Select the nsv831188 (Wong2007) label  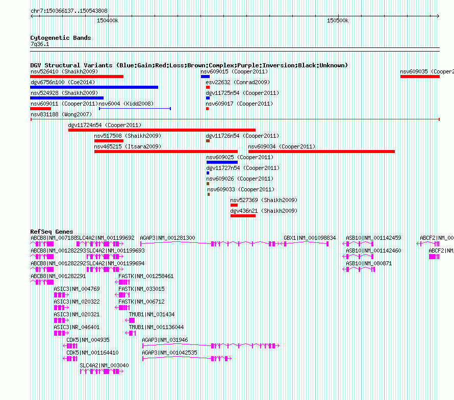click(61, 114)
